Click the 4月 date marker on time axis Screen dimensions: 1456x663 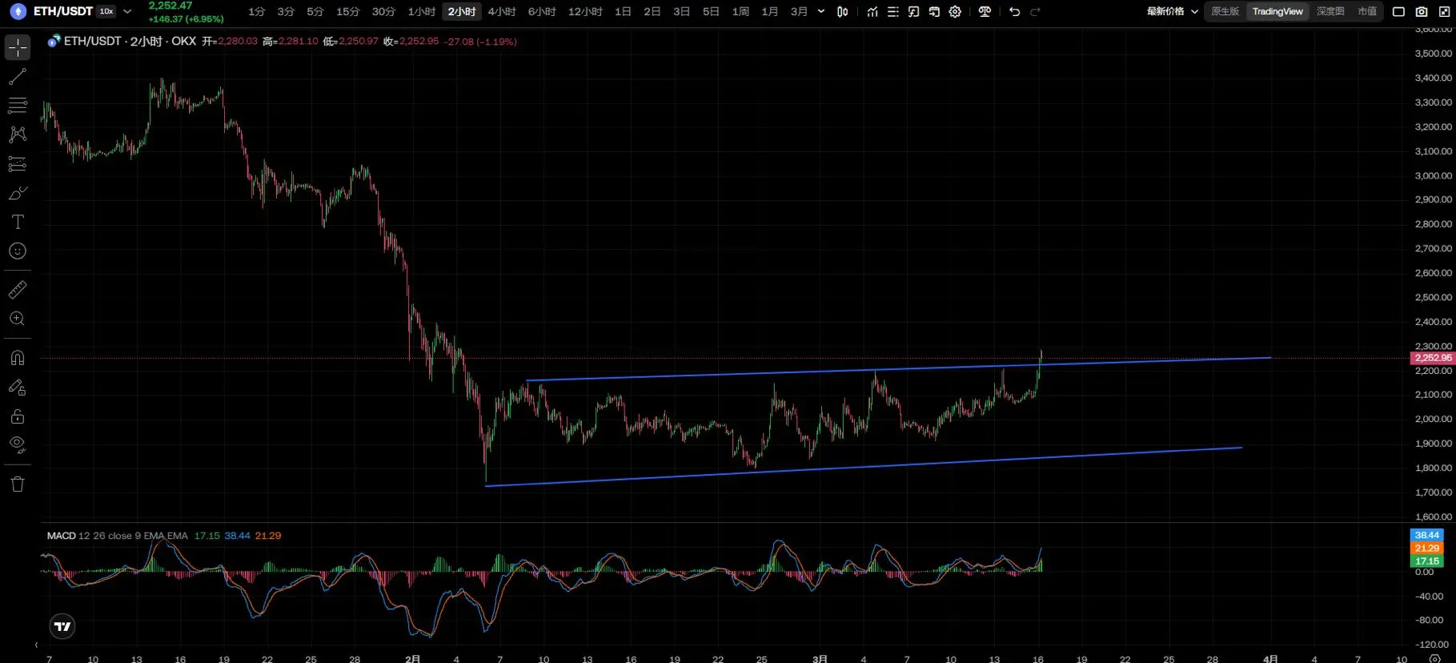tap(1270, 659)
